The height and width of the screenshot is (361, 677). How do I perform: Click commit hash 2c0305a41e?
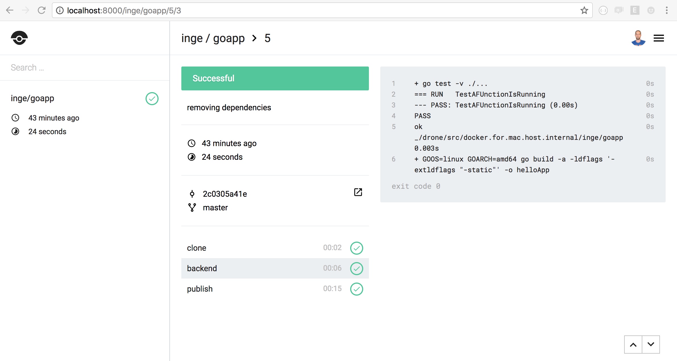225,194
